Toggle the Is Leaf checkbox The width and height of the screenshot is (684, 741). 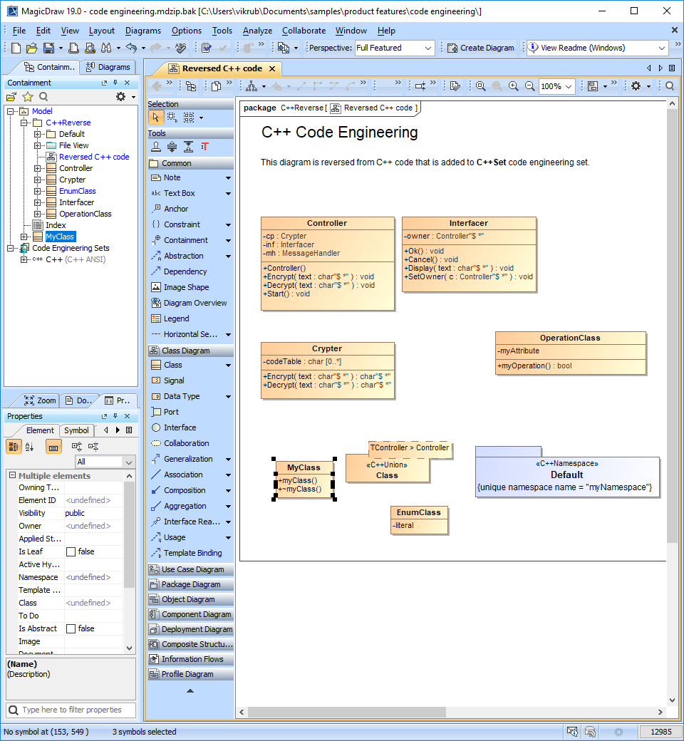71,551
